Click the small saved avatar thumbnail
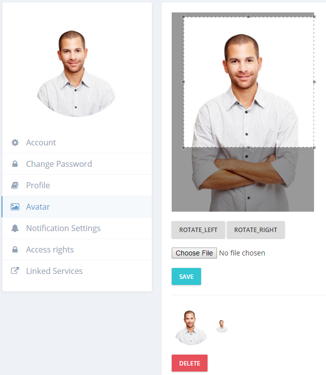The height and width of the screenshot is (375, 326). point(222,327)
